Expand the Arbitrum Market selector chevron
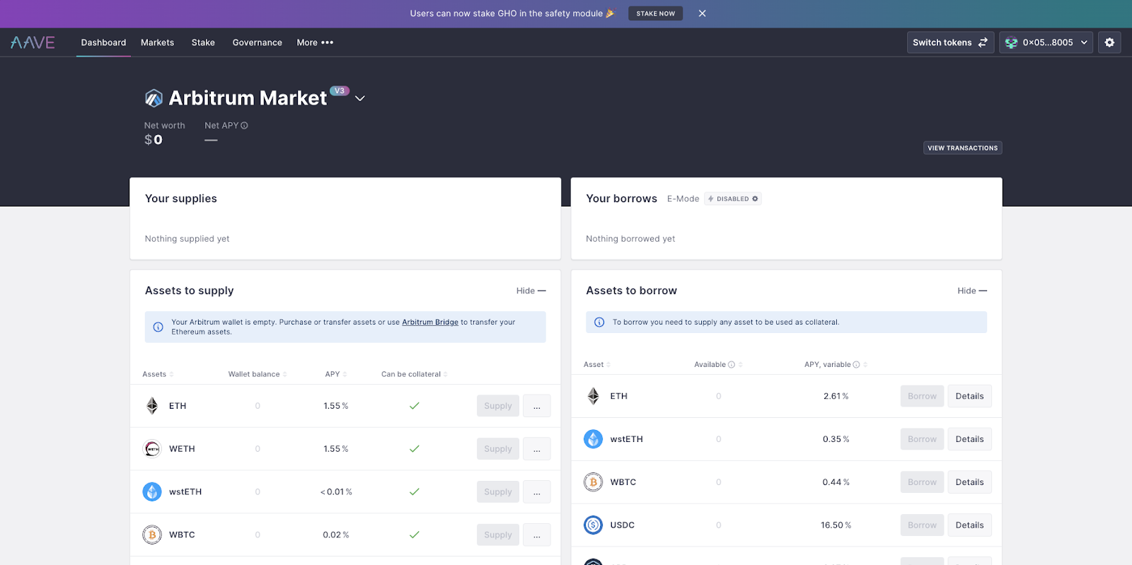Screen dimensions: 1132x565 360,98
